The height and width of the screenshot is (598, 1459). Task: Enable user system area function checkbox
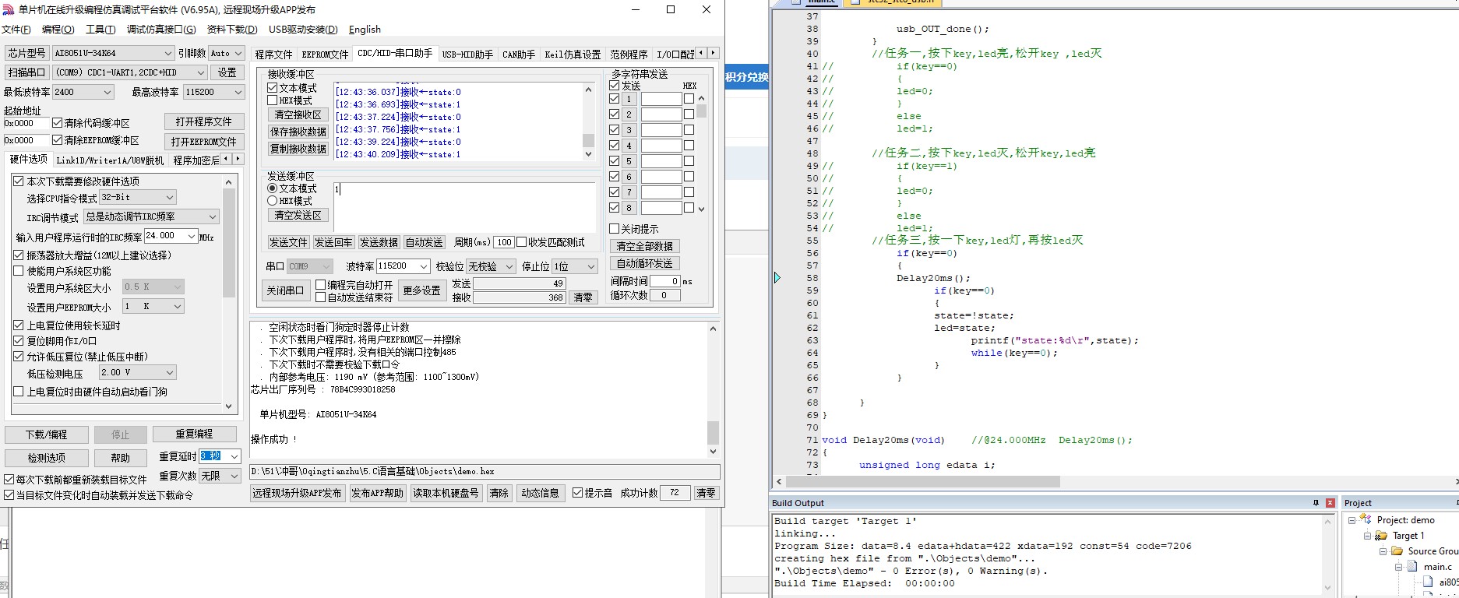(x=19, y=271)
